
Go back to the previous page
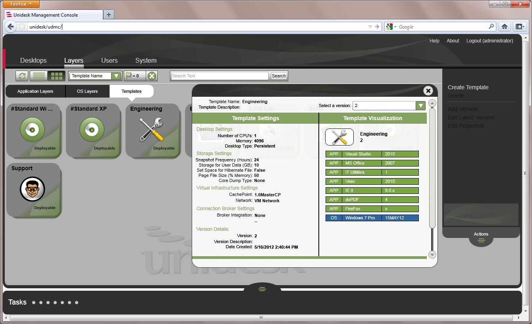(11, 27)
